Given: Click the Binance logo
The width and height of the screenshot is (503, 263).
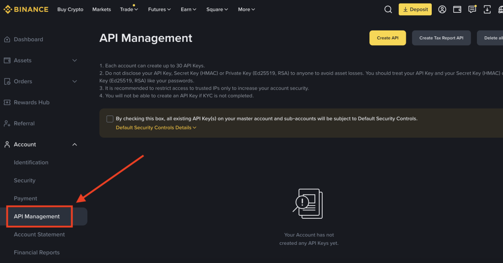Looking at the screenshot, I should 26,9.
